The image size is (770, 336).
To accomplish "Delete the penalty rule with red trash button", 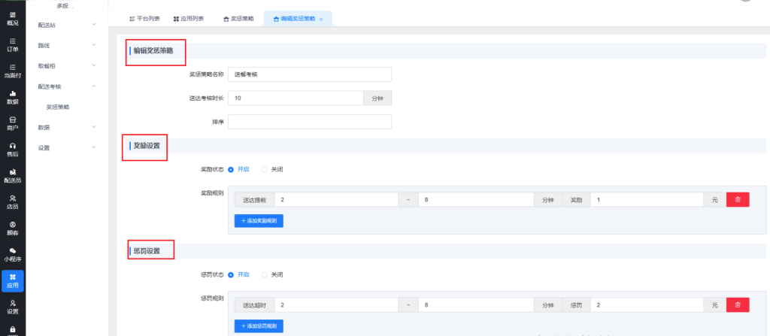I will [737, 305].
